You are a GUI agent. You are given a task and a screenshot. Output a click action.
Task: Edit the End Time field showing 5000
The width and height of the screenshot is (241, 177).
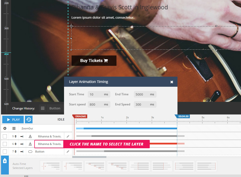click(x=145, y=94)
